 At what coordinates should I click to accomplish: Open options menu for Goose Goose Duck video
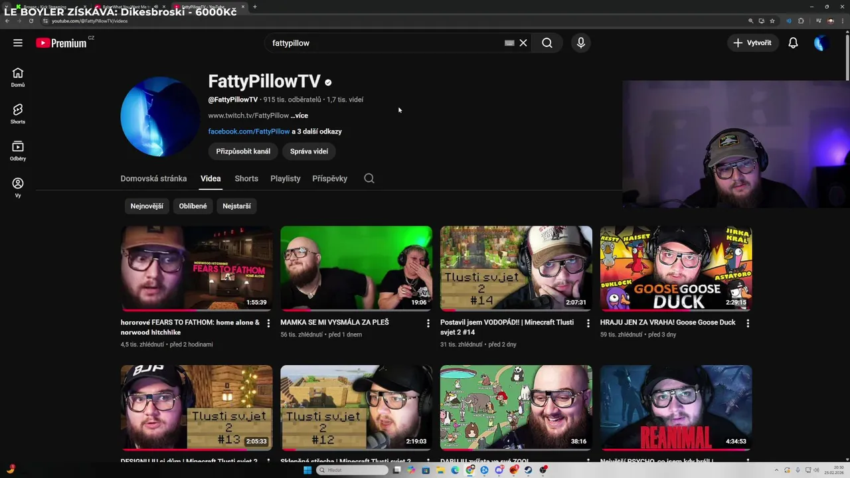748,323
